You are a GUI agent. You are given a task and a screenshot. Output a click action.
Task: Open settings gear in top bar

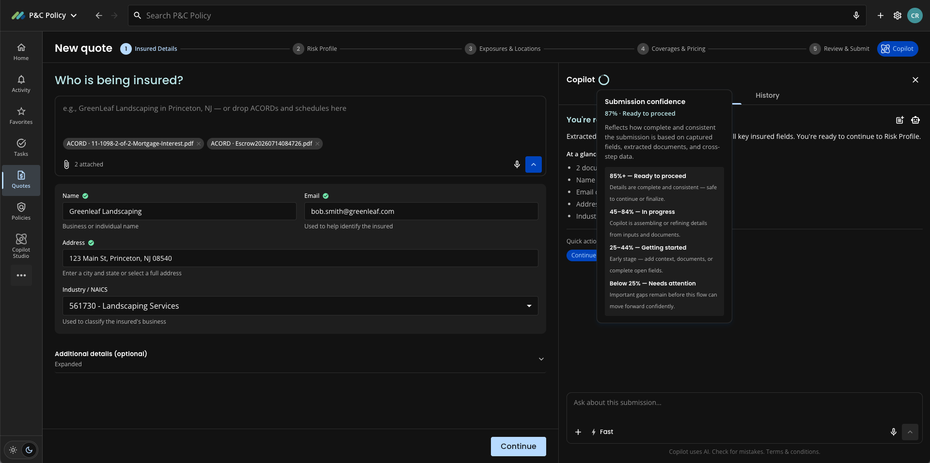[898, 15]
